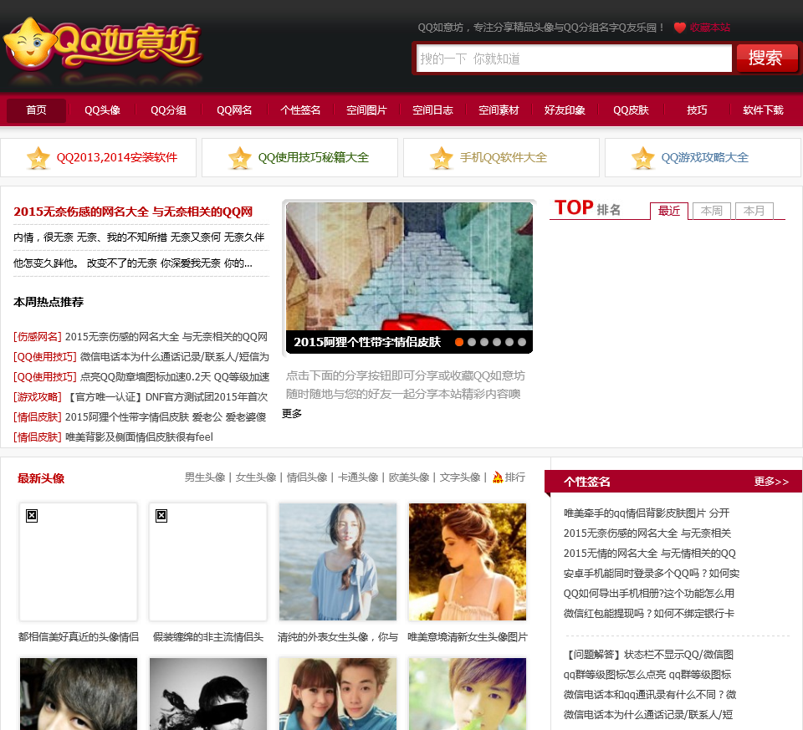The height and width of the screenshot is (730, 803).
Task: Open QQ网名 menu item
Action: coord(234,110)
